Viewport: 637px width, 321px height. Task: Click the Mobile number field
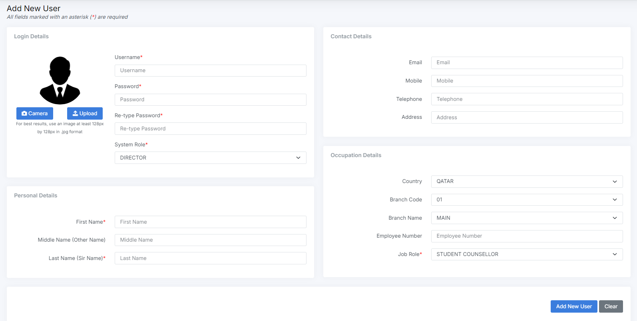point(526,81)
